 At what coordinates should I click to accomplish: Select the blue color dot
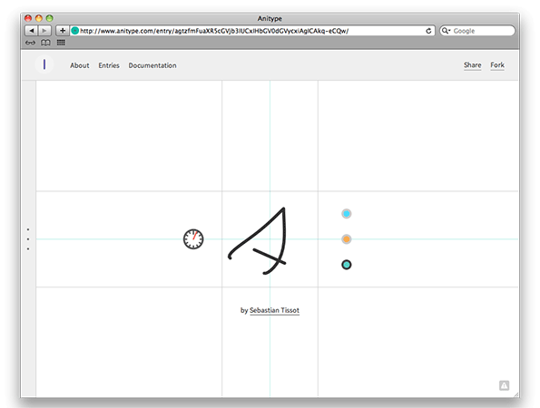[347, 214]
